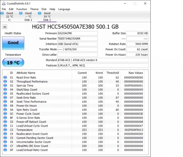Open the File menu

tap(4, 9)
